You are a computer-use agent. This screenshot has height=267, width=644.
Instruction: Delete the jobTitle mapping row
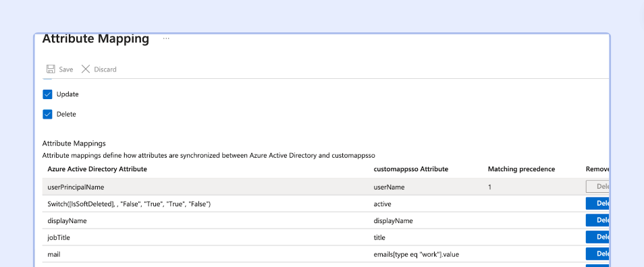pyautogui.click(x=597, y=237)
